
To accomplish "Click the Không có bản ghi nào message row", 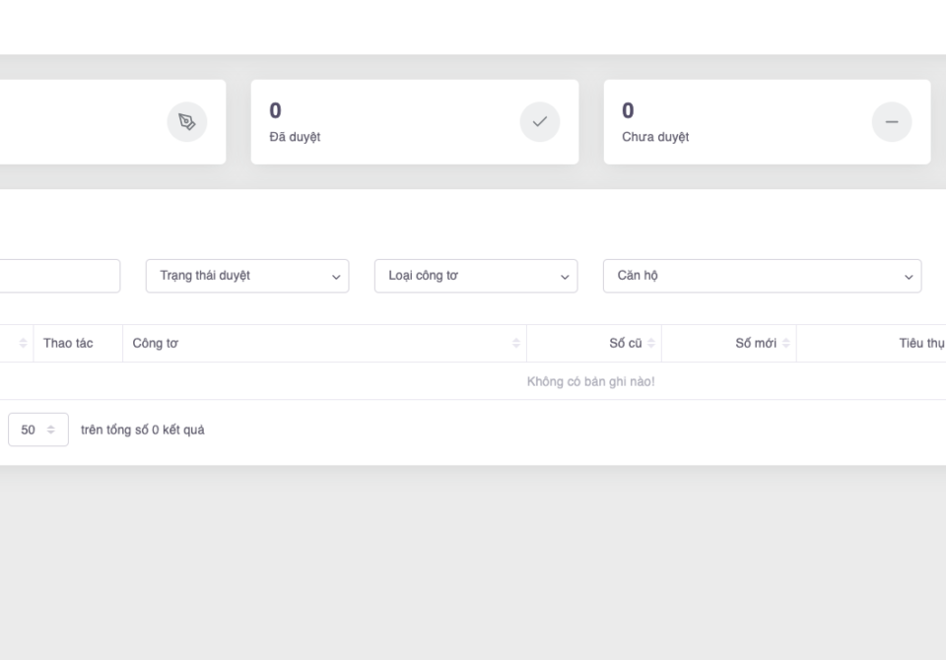I will click(590, 382).
